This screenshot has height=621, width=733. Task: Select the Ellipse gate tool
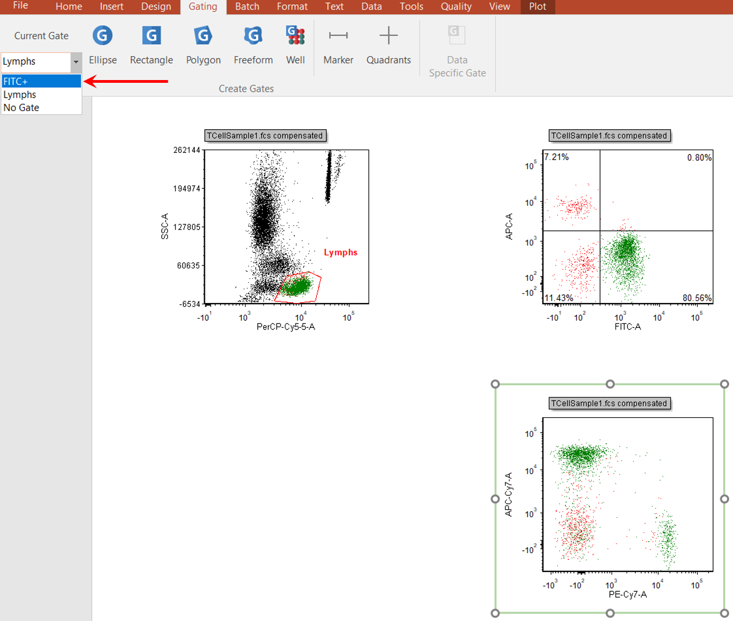tap(103, 45)
